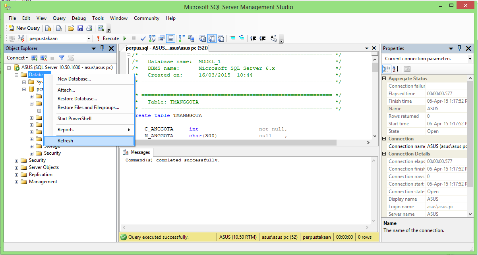The height and width of the screenshot is (255, 478).
Task: Click the Decrease Indent icon
Action: (x=254, y=38)
